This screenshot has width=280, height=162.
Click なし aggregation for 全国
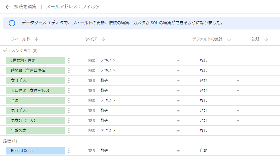(203, 101)
